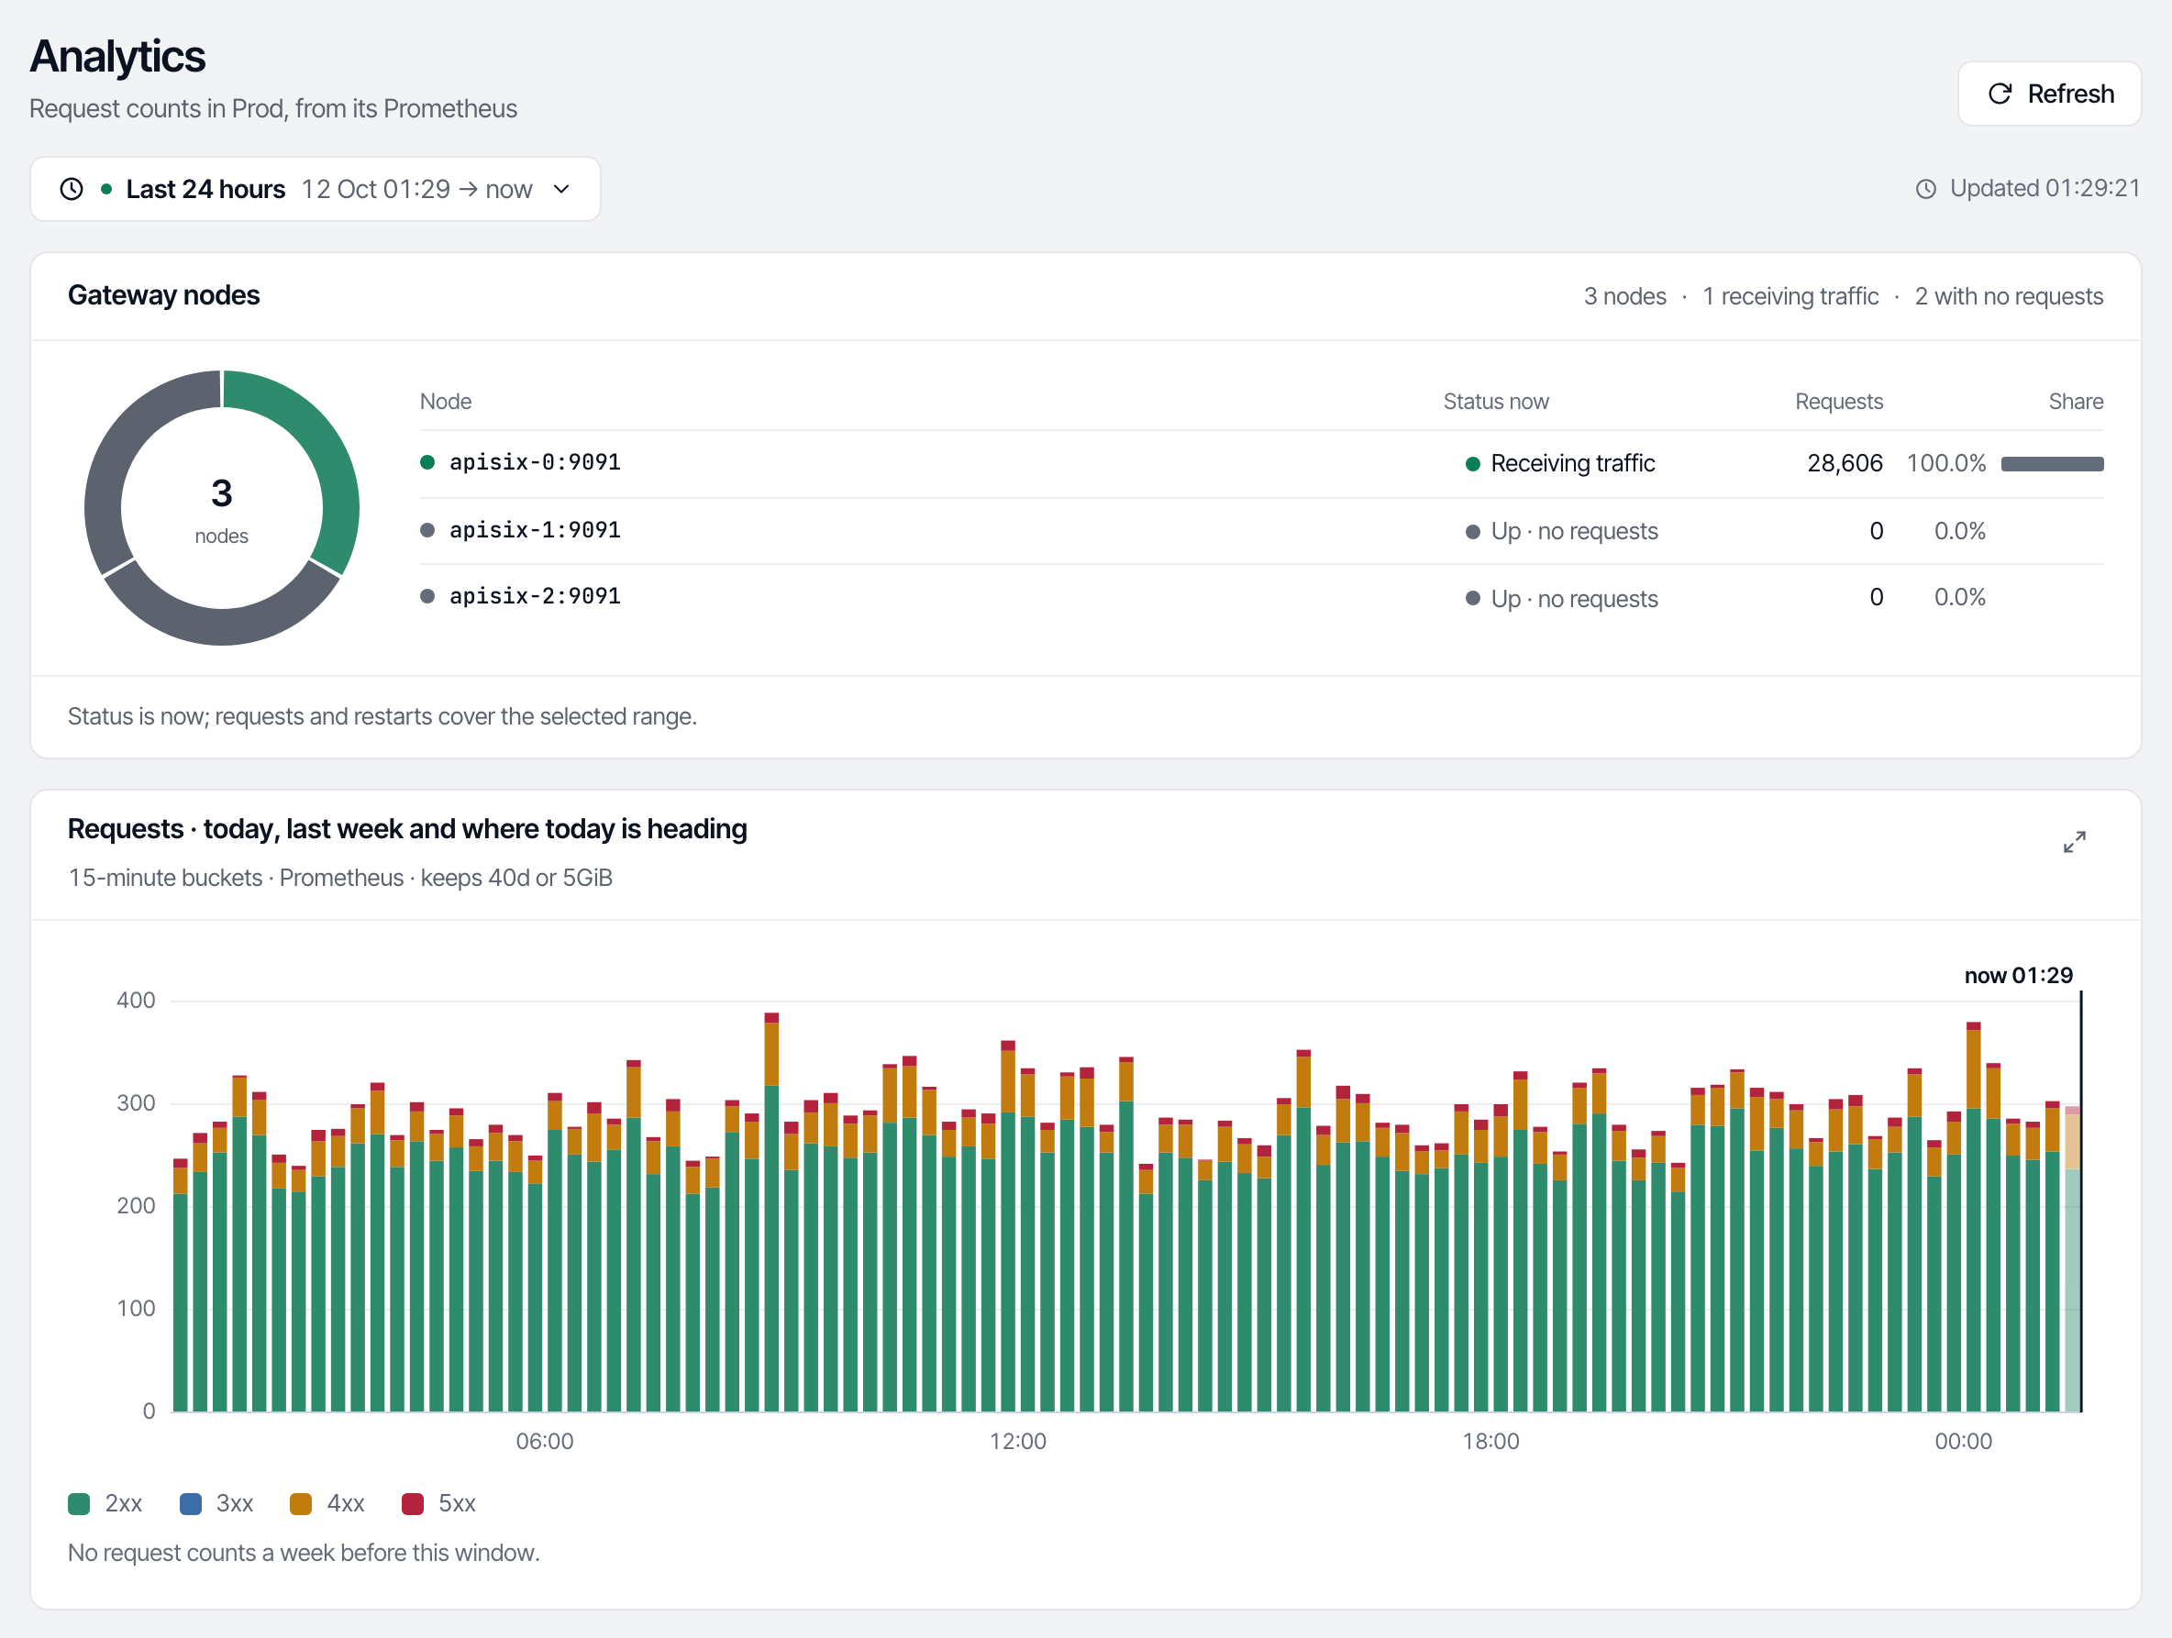Click the Gateway nodes heading
Image resolution: width=2172 pixels, height=1638 pixels.
pyautogui.click(x=164, y=295)
